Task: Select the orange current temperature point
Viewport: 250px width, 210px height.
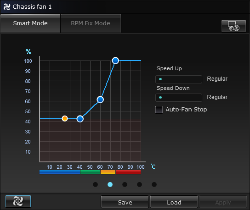Action: 65,118
